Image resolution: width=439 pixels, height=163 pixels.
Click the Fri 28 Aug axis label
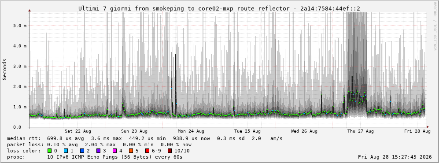[417, 131]
